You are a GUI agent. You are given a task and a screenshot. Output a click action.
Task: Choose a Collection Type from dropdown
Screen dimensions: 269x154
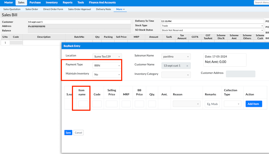point(232,104)
